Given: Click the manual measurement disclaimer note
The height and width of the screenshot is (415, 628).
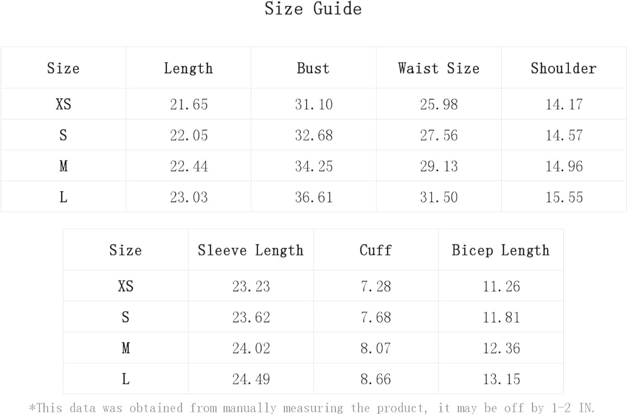Looking at the screenshot, I should [312, 408].
